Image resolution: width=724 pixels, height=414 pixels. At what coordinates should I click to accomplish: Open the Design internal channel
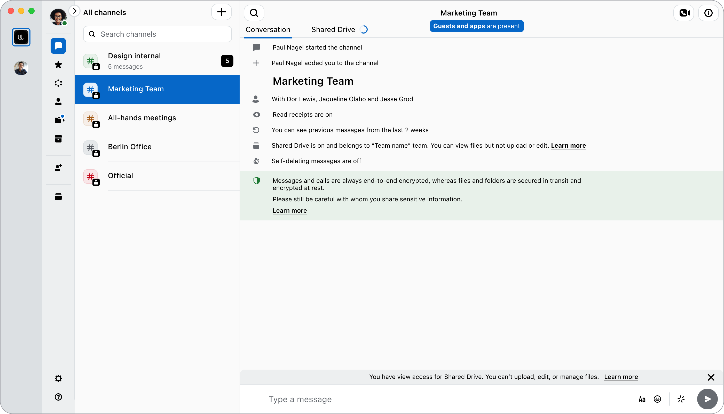(157, 61)
